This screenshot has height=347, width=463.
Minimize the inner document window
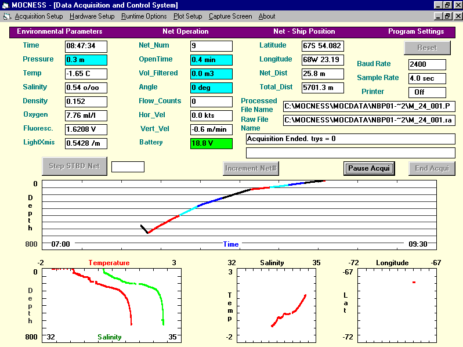coord(438,16)
